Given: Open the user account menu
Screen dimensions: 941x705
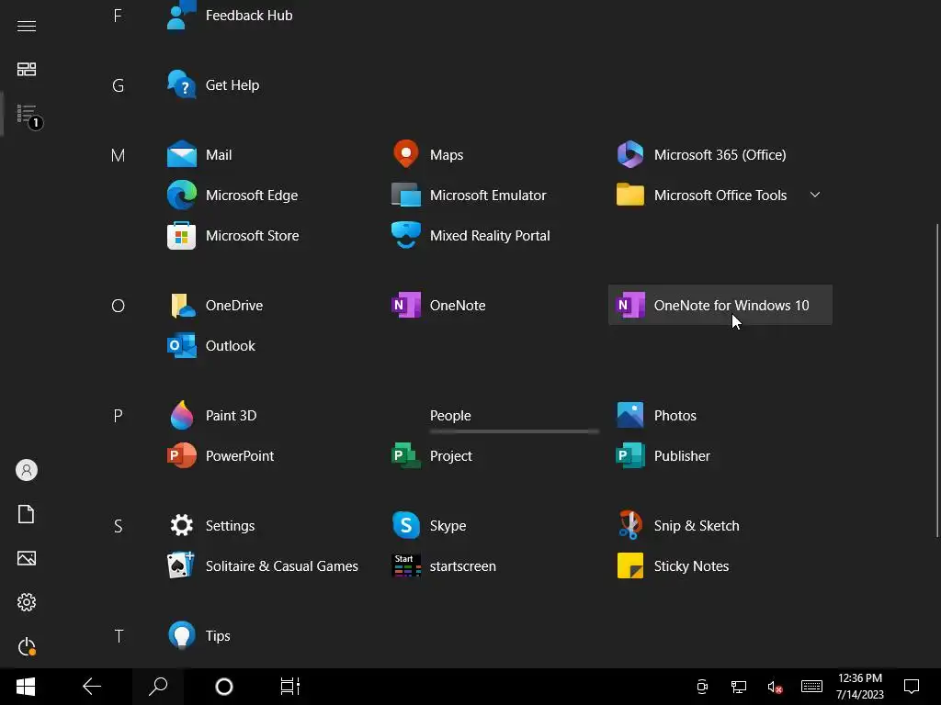Looking at the screenshot, I should [27, 470].
